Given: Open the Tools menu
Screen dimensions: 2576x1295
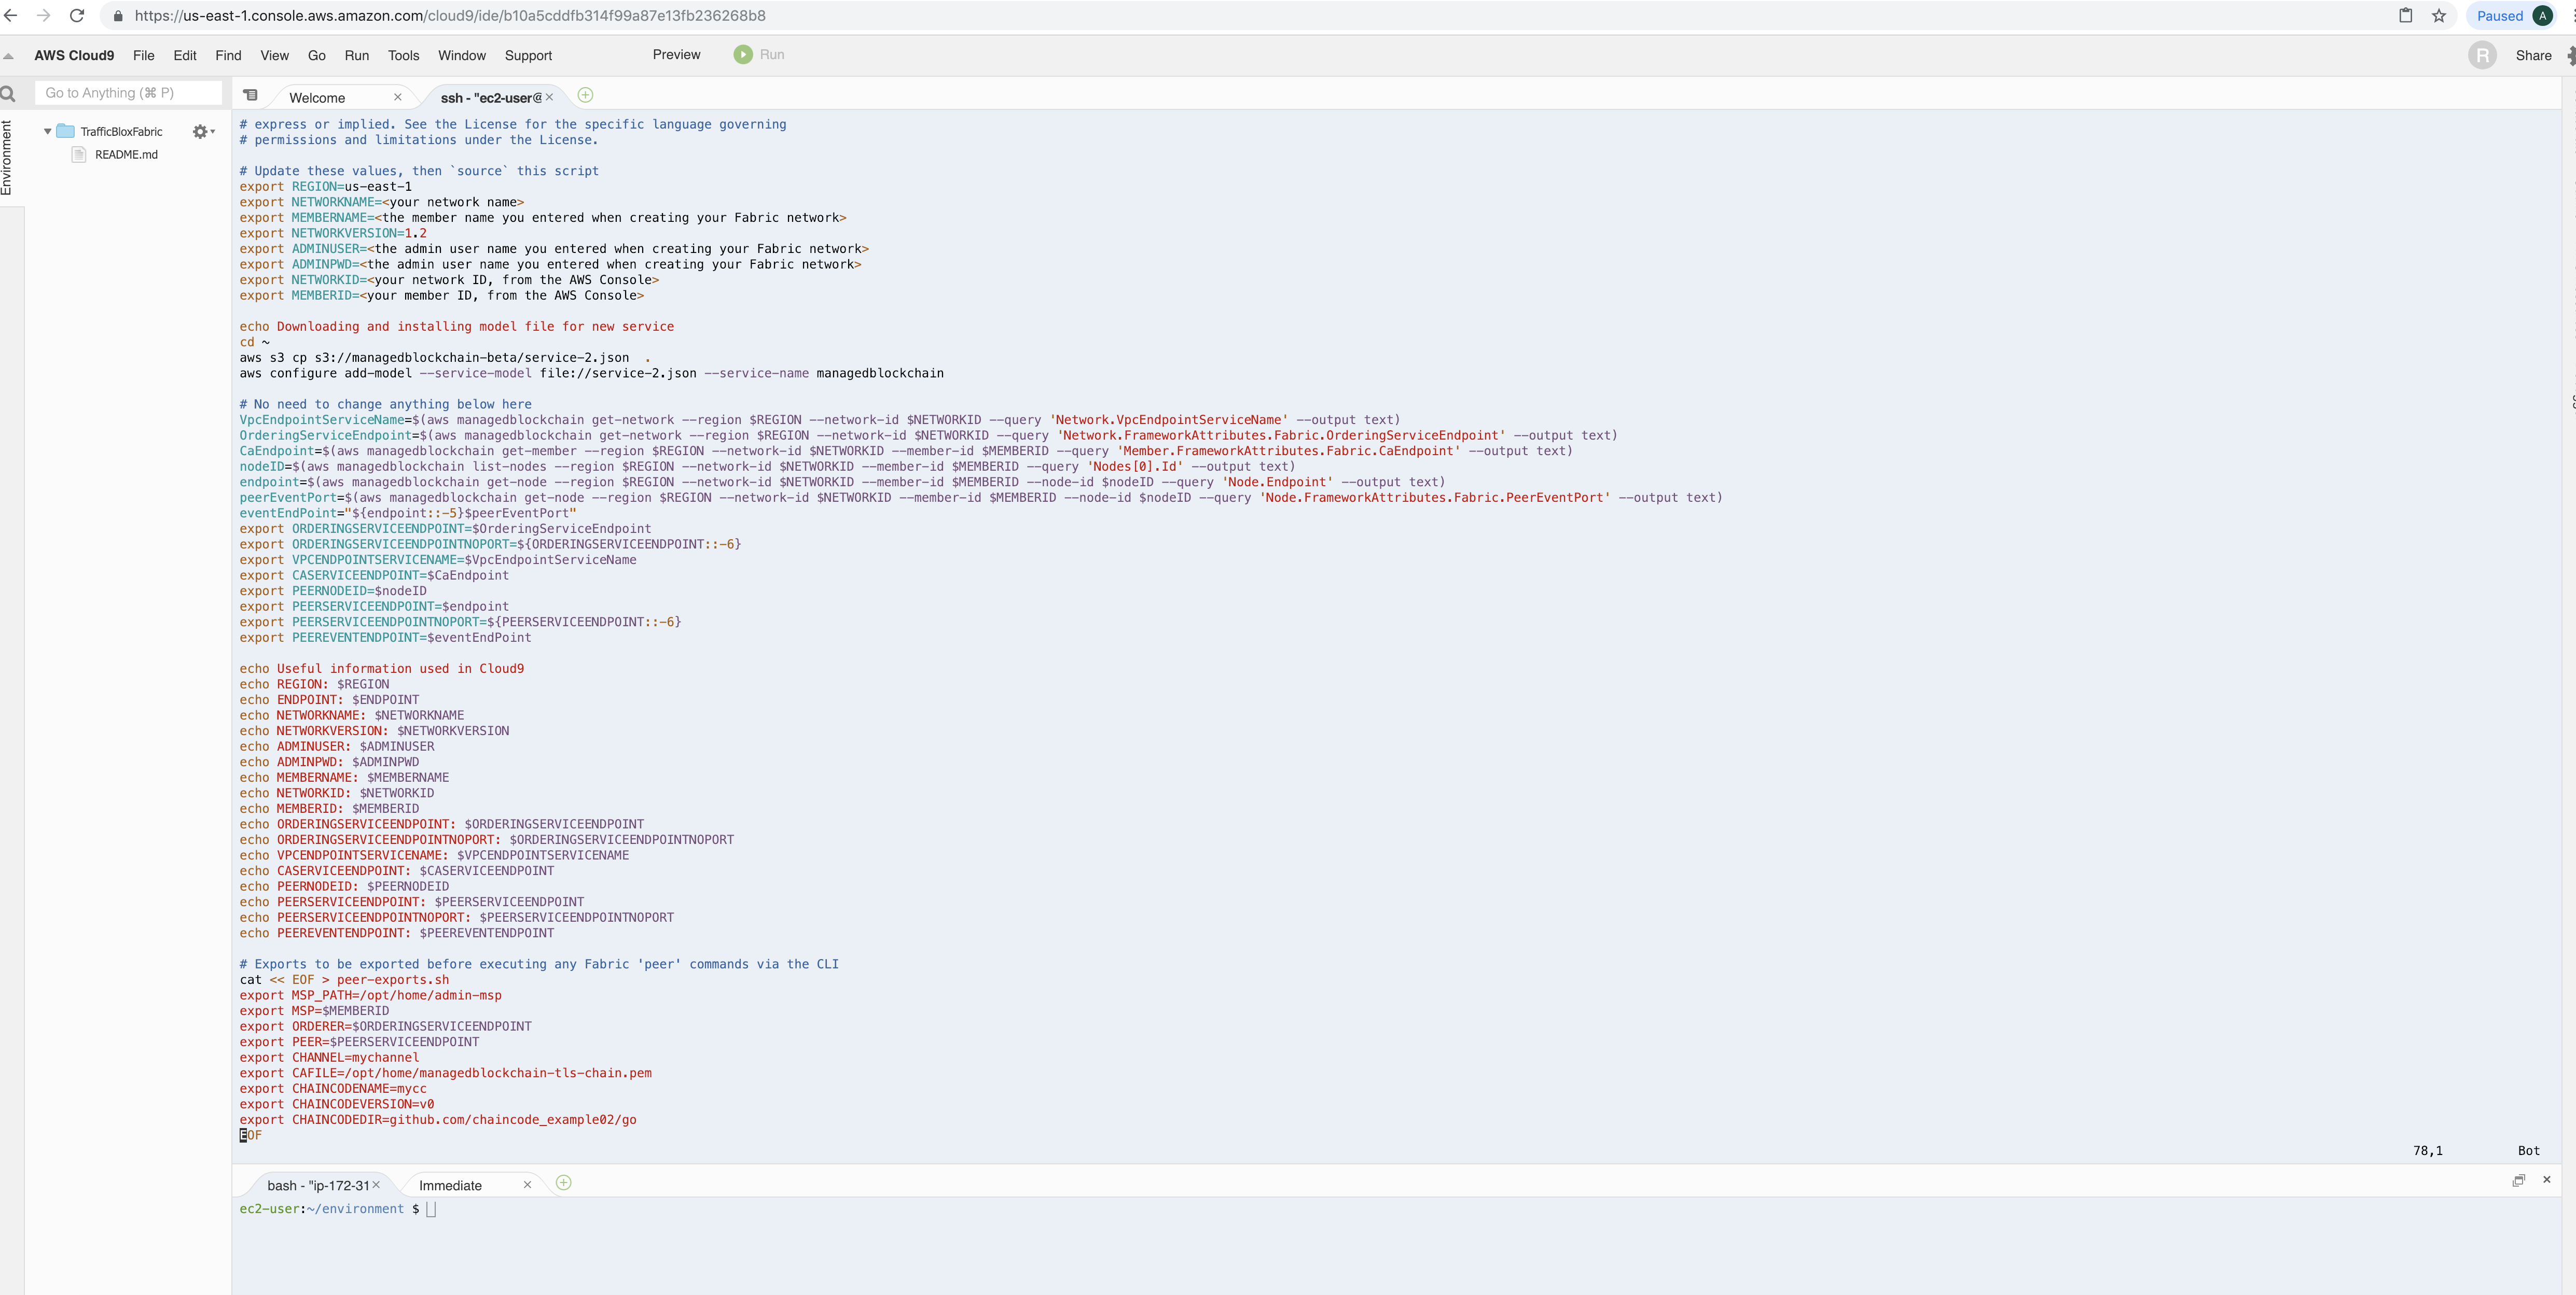Looking at the screenshot, I should pyautogui.click(x=403, y=56).
